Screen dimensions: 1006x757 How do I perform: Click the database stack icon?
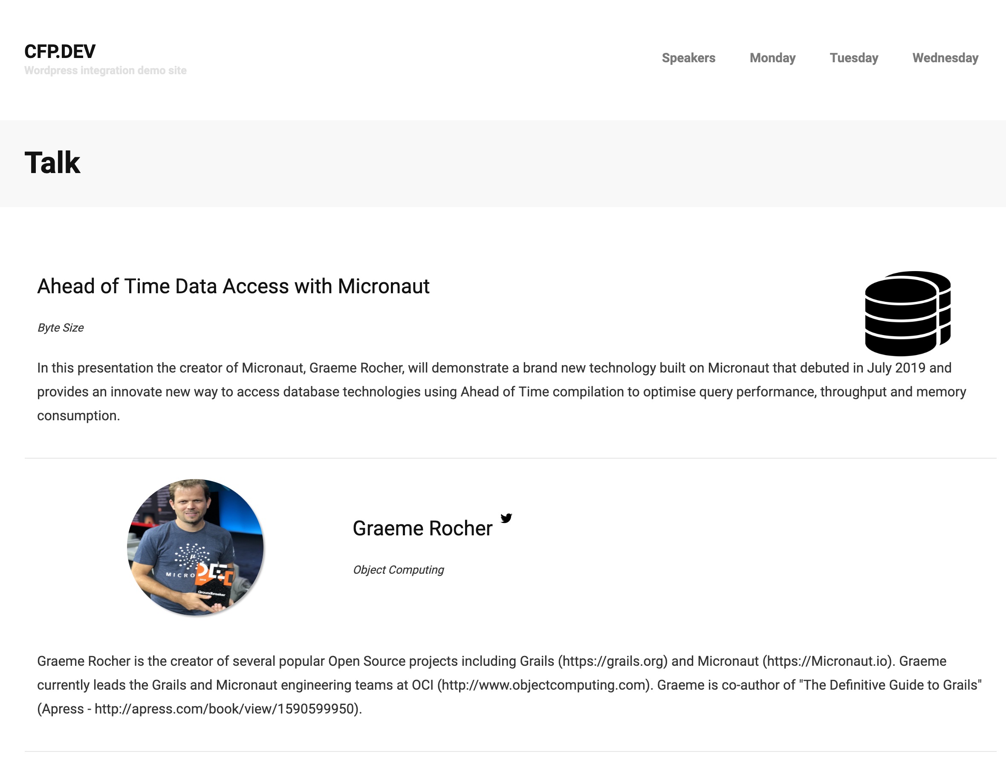pyautogui.click(x=908, y=313)
